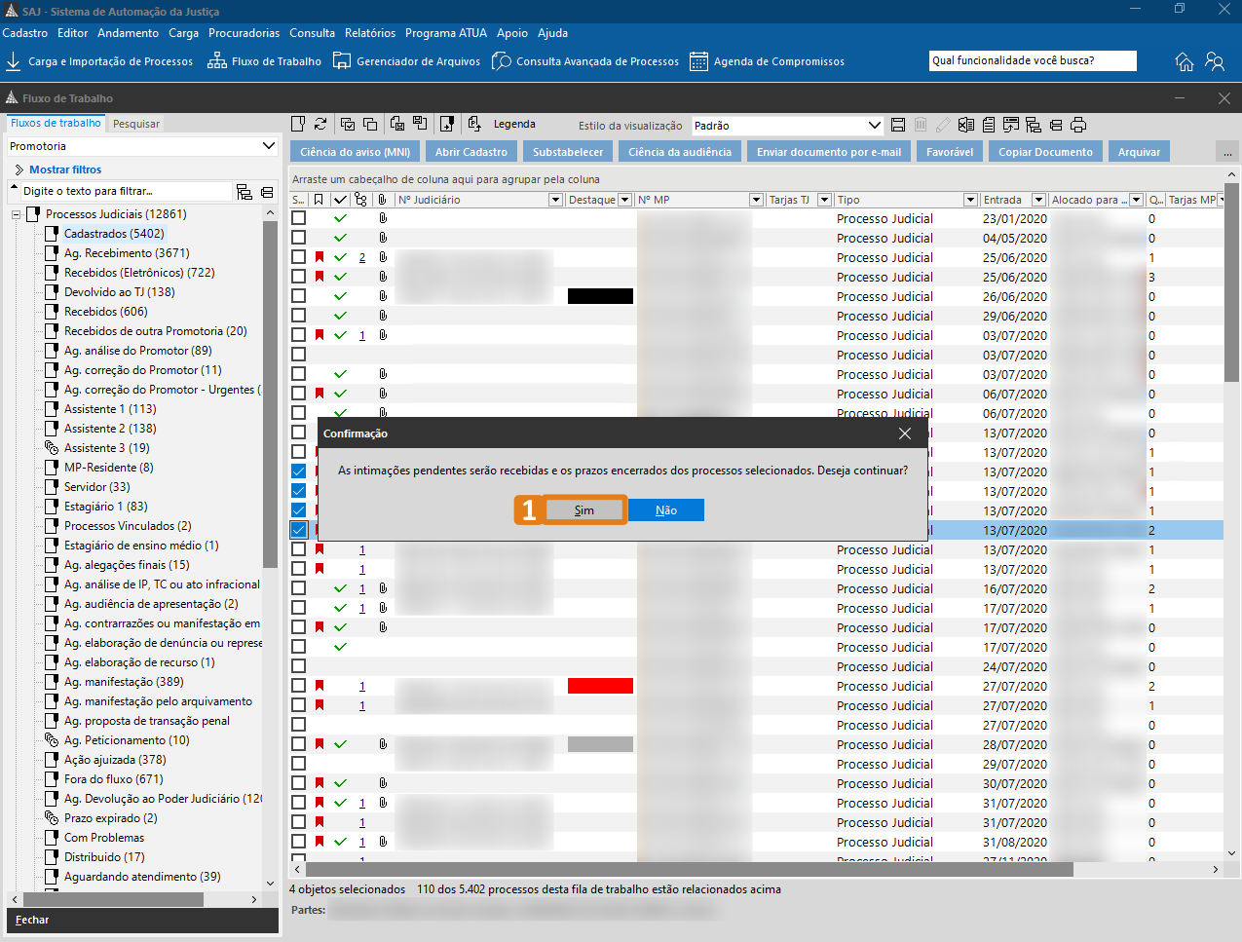1242x942 pixels.
Task: Click the printer icon in the toolbar
Action: [1078, 125]
